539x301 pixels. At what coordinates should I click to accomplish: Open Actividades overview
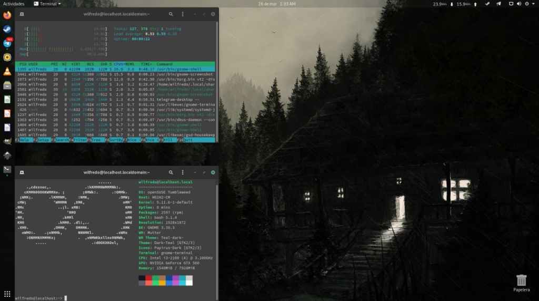point(14,4)
